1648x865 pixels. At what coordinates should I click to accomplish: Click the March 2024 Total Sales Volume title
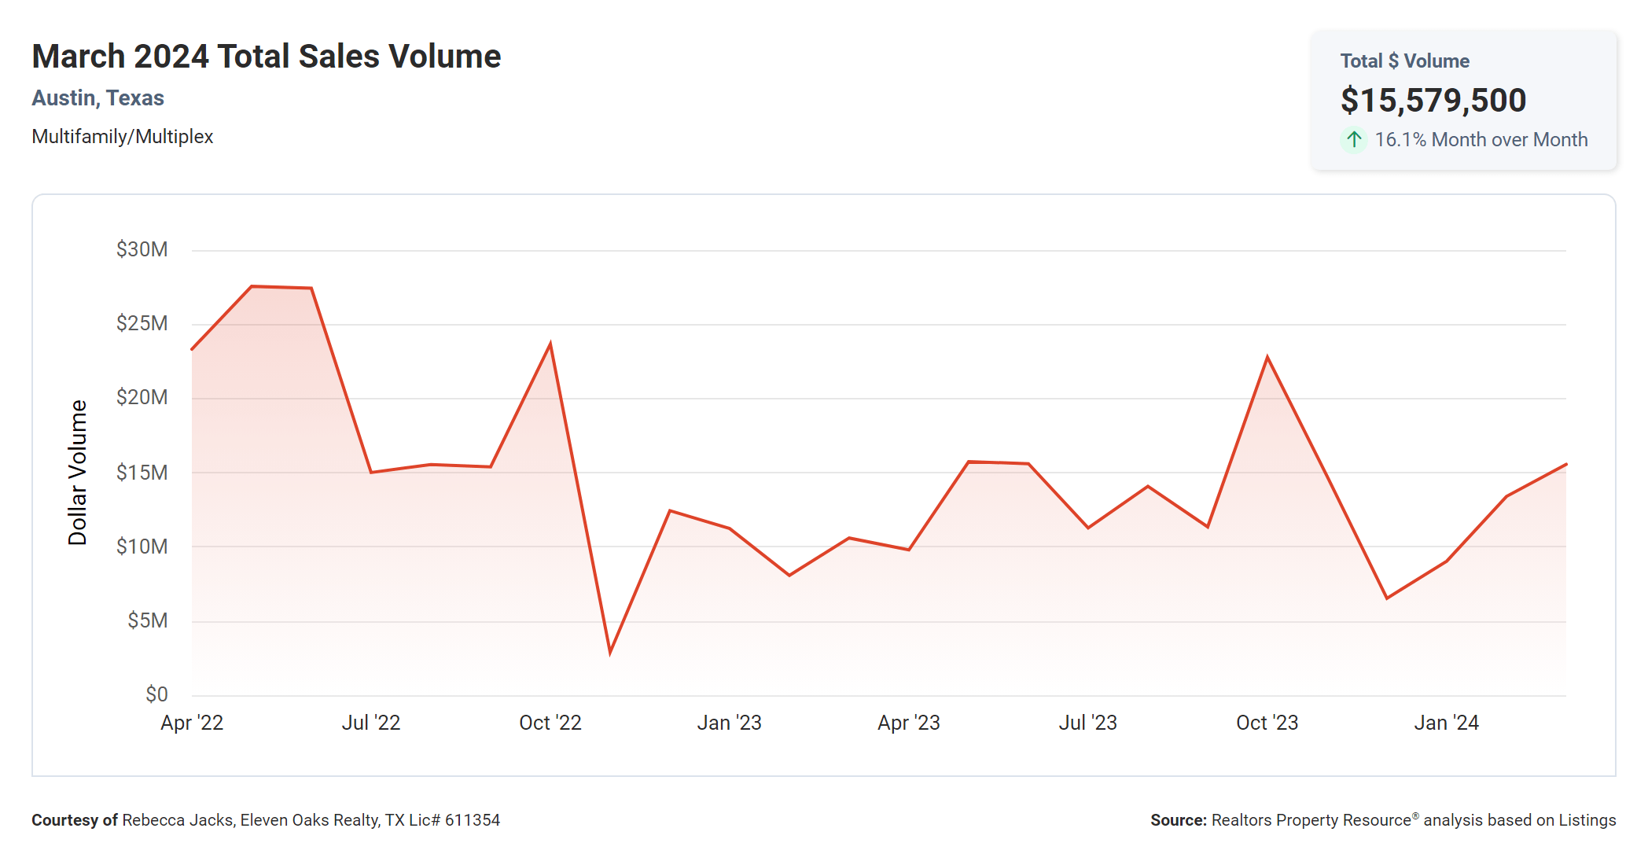click(266, 57)
